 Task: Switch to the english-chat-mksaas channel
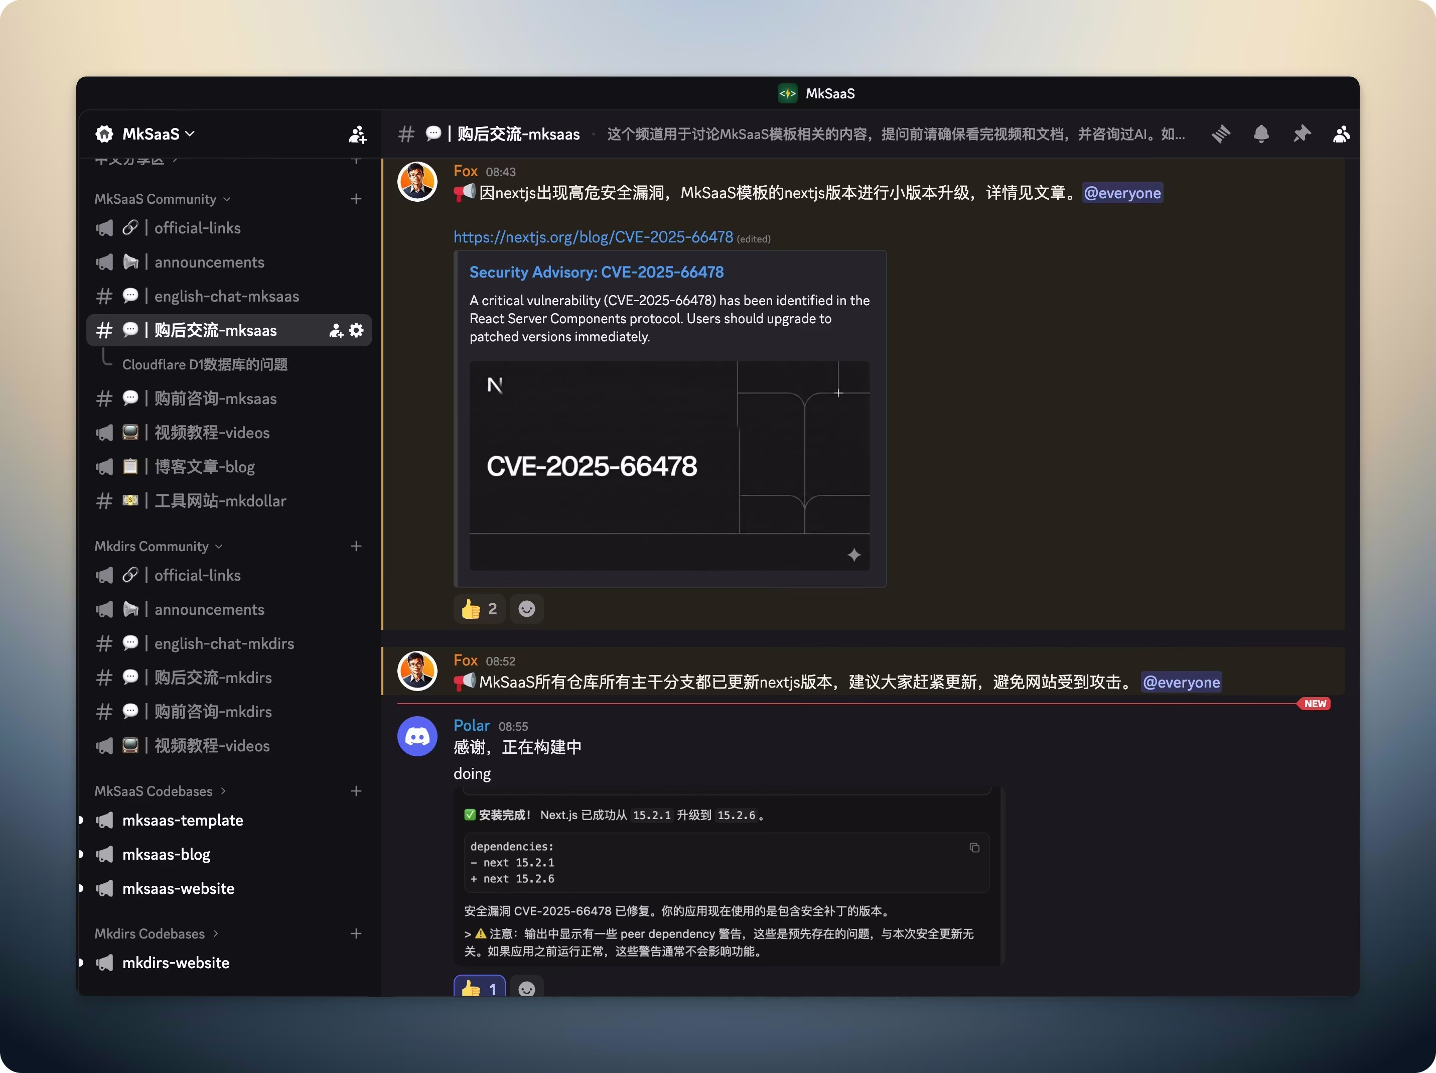point(226,296)
